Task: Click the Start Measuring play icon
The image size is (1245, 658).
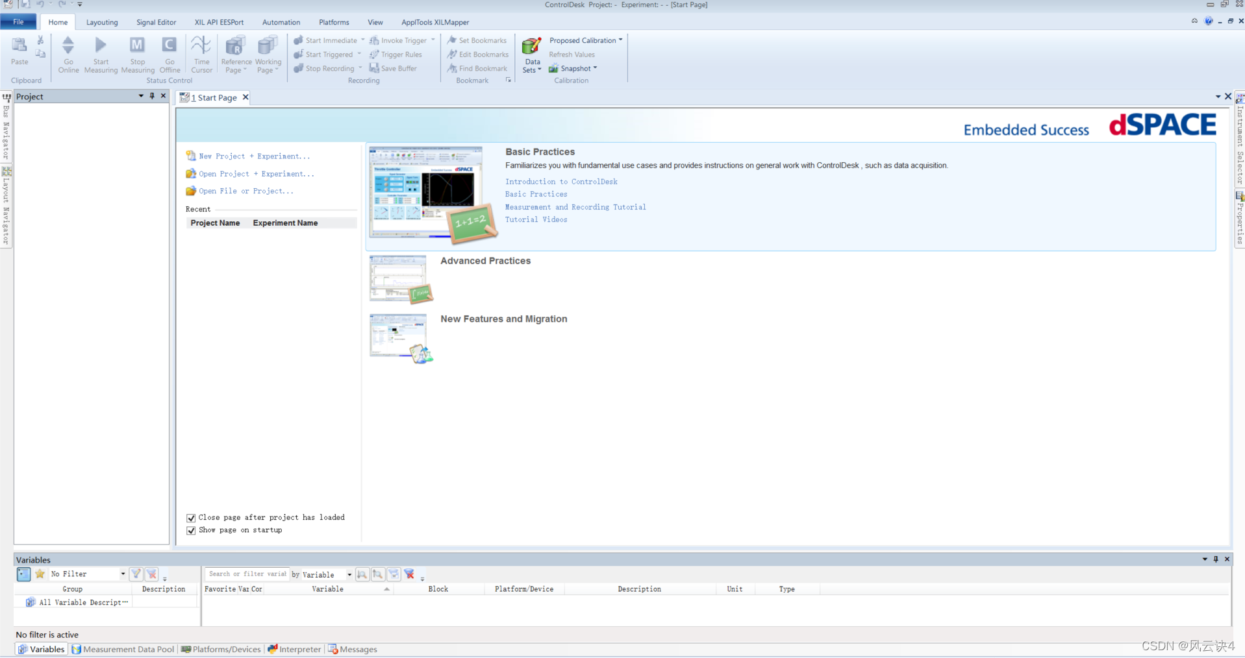Action: [x=101, y=45]
